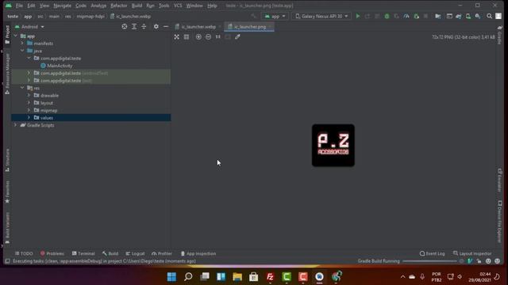Expand the drawable folder
The height and width of the screenshot is (285, 508).
coord(29,95)
